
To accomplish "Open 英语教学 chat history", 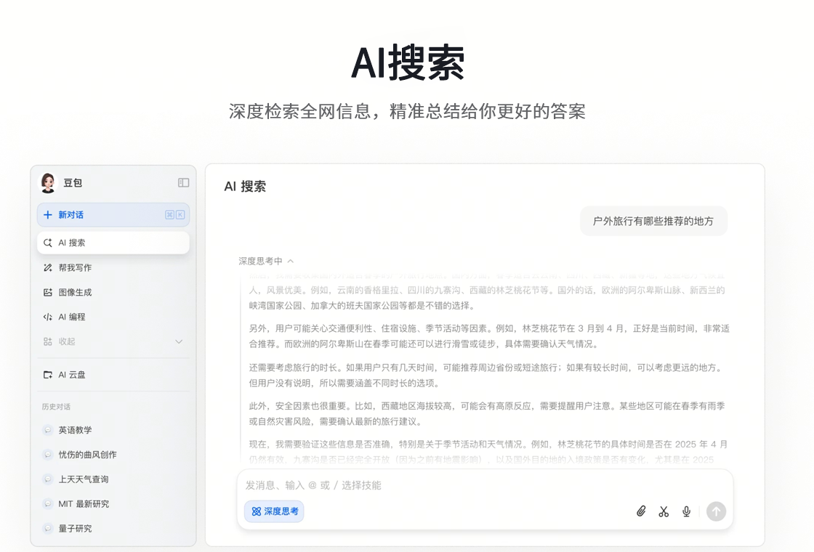I will coord(75,430).
